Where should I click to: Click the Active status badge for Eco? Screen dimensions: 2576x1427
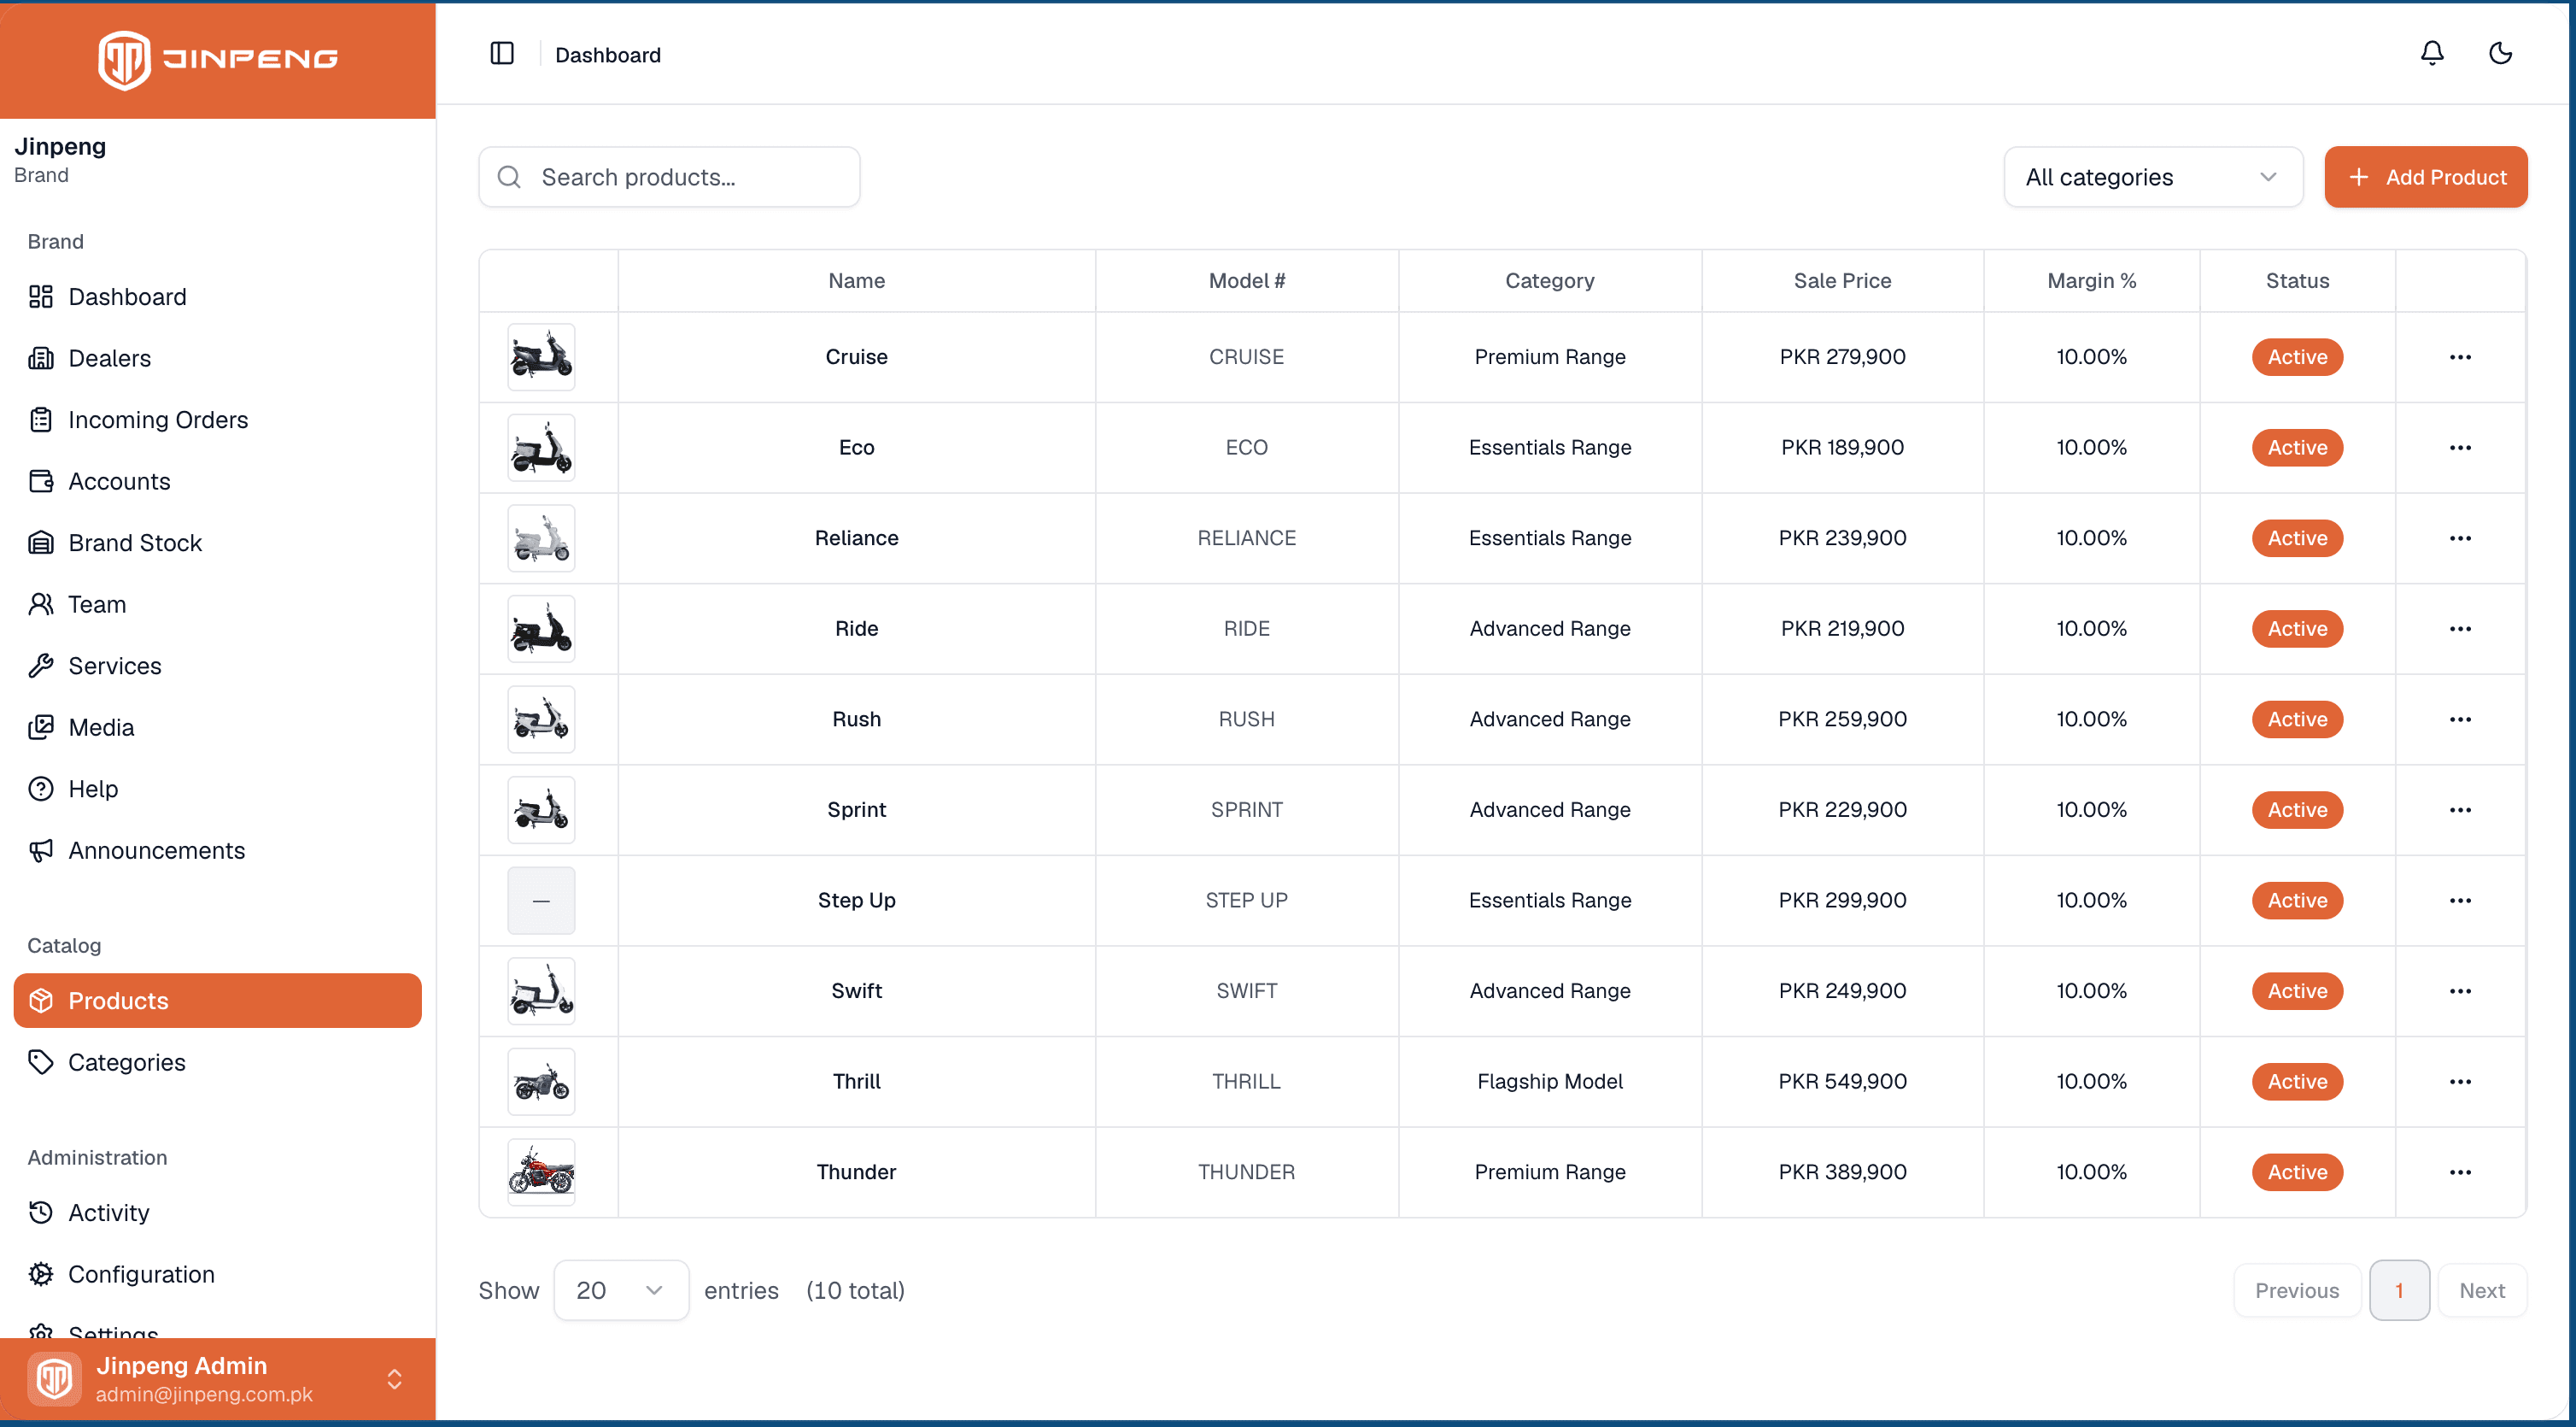(x=2297, y=449)
